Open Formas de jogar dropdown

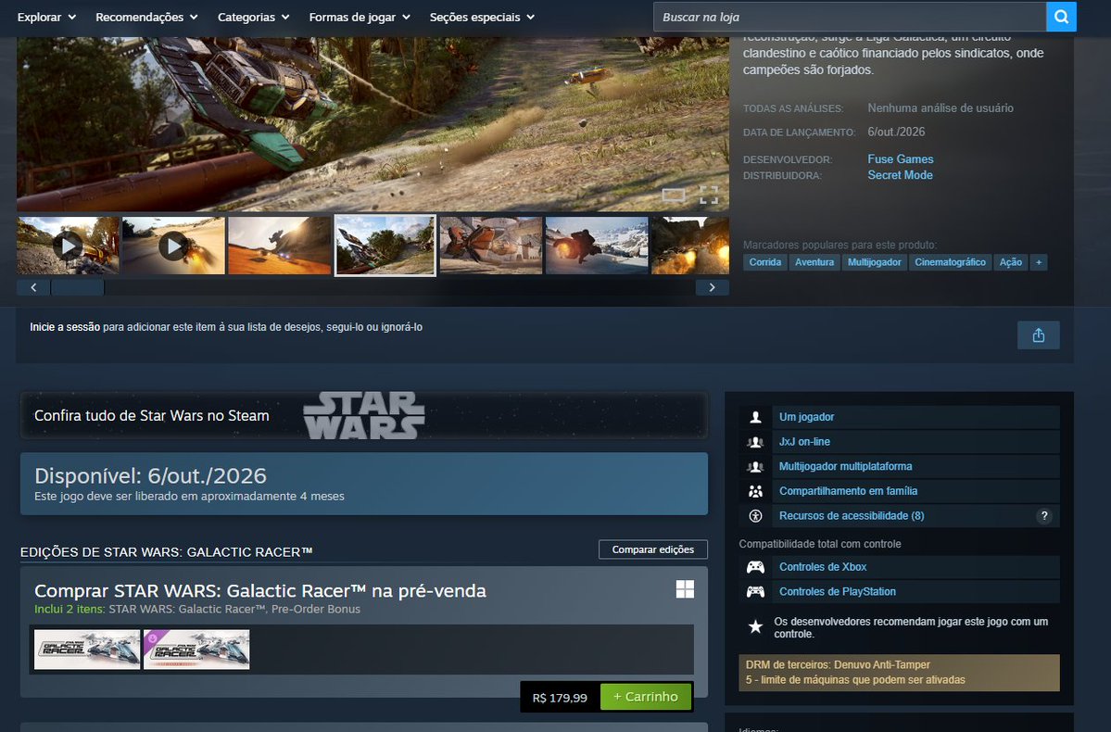[x=360, y=17]
